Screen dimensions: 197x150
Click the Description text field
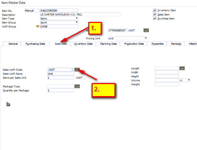pyautogui.click(x=80, y=15)
